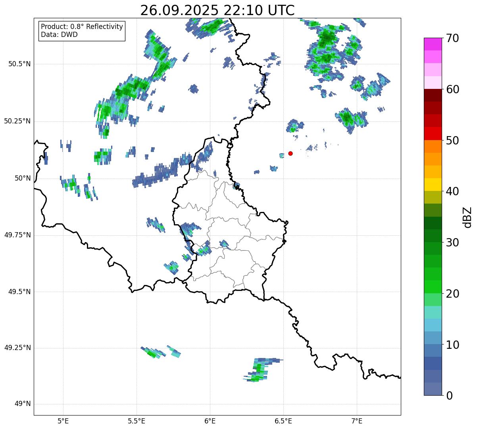Click the dark green colorbar segment near 30

(433, 236)
